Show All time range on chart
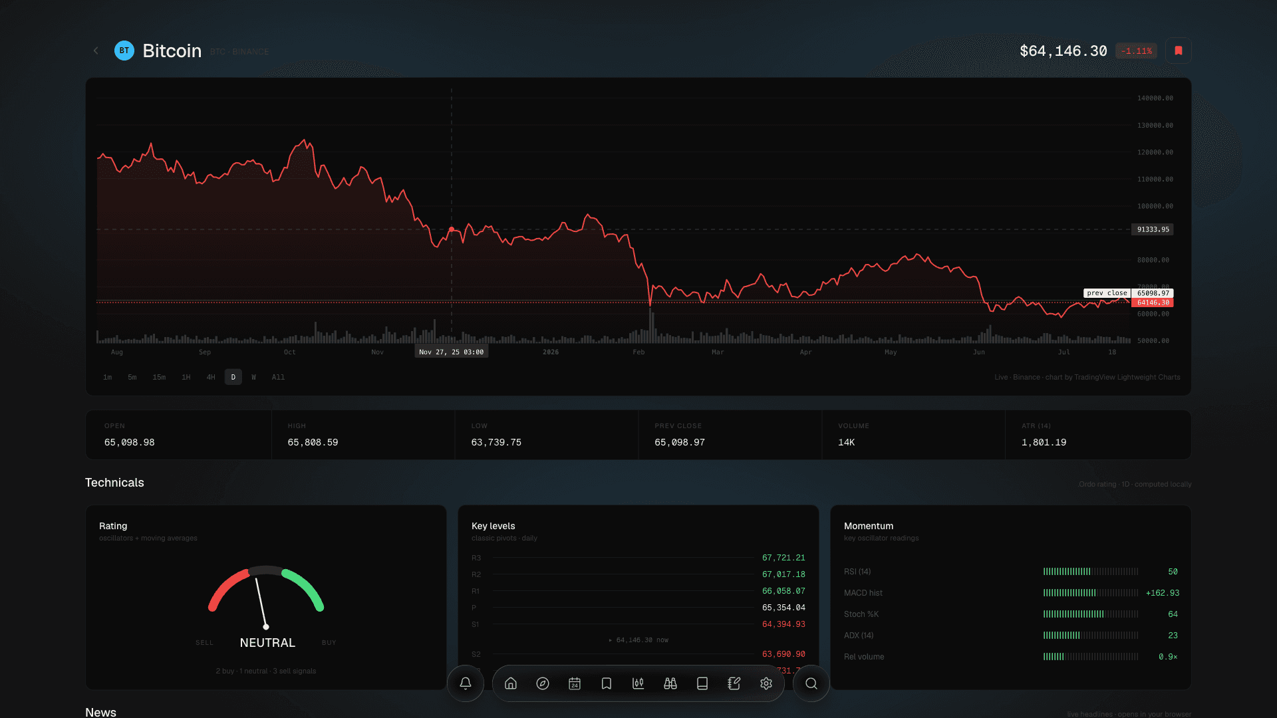 (278, 377)
